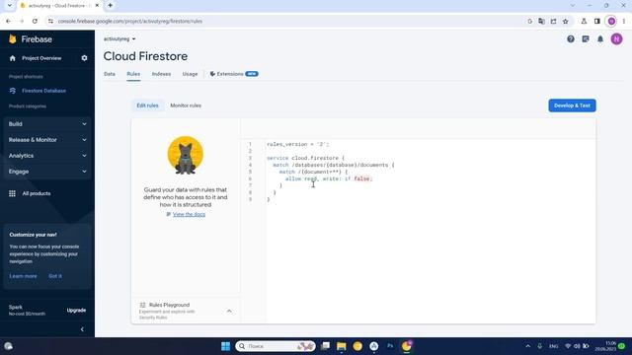The height and width of the screenshot is (355, 632).
Task: Expand the Analytics section
Action: (47, 156)
